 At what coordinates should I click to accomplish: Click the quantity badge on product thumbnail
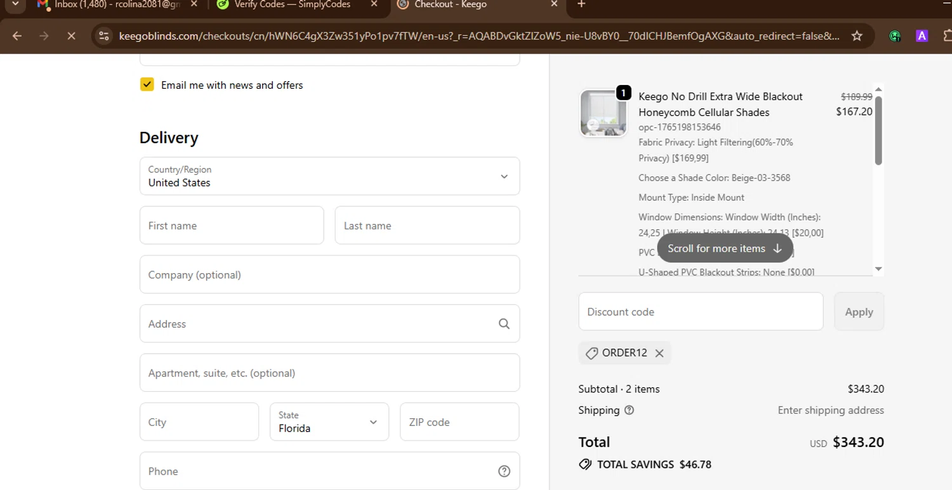(623, 93)
